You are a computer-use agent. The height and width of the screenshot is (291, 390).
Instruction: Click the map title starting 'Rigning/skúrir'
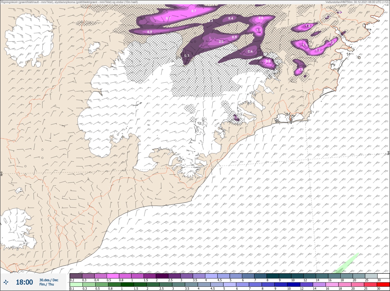coord(69,2)
